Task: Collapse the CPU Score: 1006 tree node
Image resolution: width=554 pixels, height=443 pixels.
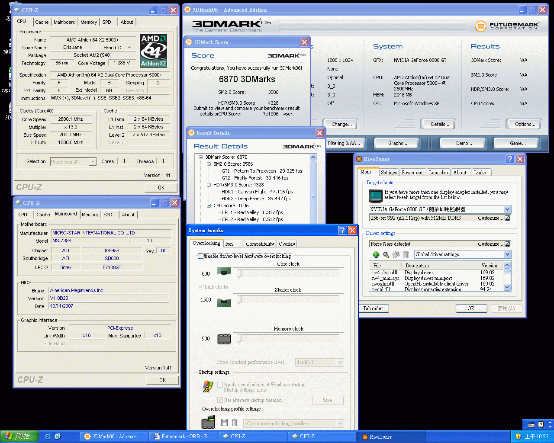Action: (209, 205)
